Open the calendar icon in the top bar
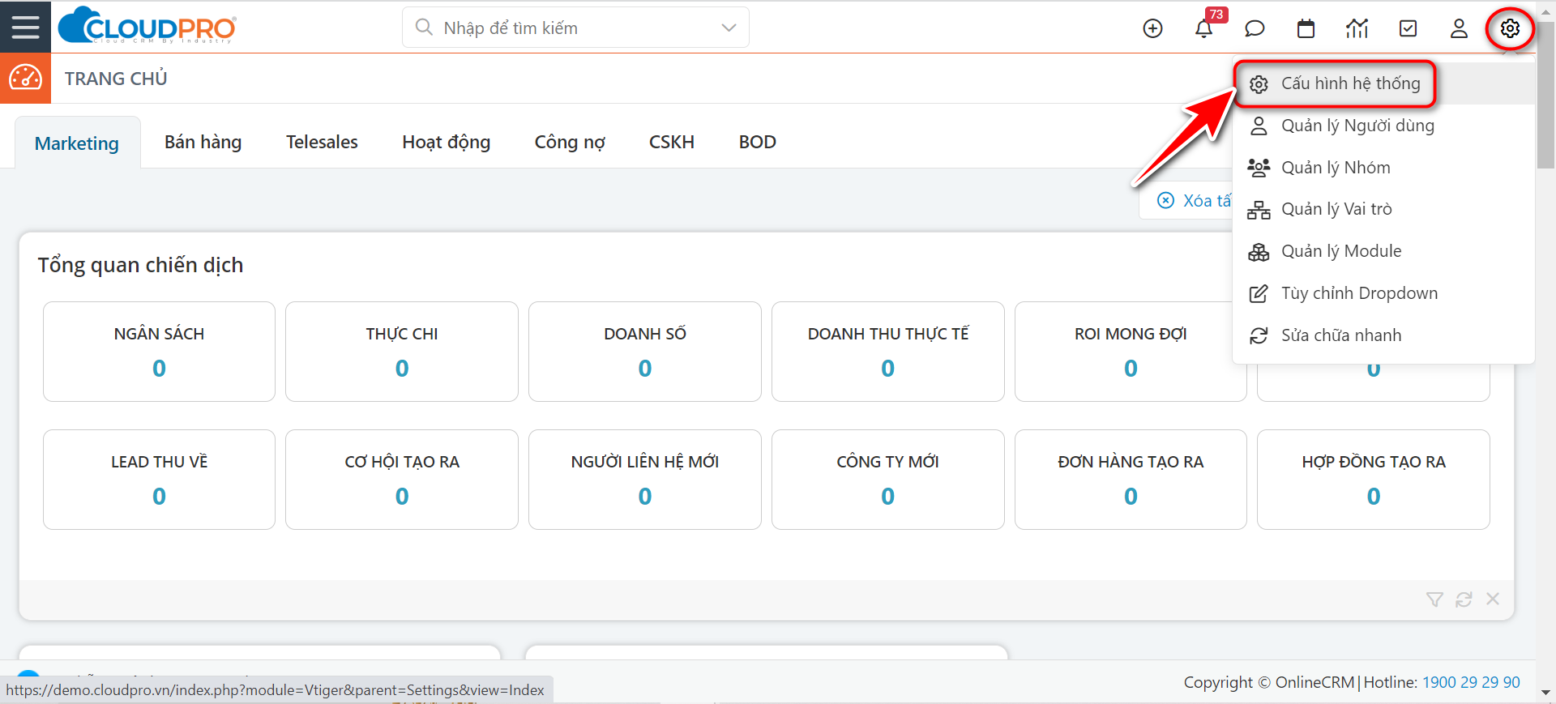Image resolution: width=1556 pixels, height=704 pixels. point(1306,28)
